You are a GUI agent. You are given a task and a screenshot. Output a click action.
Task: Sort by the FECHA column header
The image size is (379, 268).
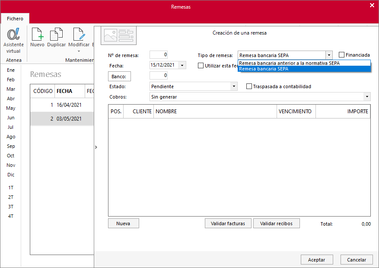[x=70, y=91]
